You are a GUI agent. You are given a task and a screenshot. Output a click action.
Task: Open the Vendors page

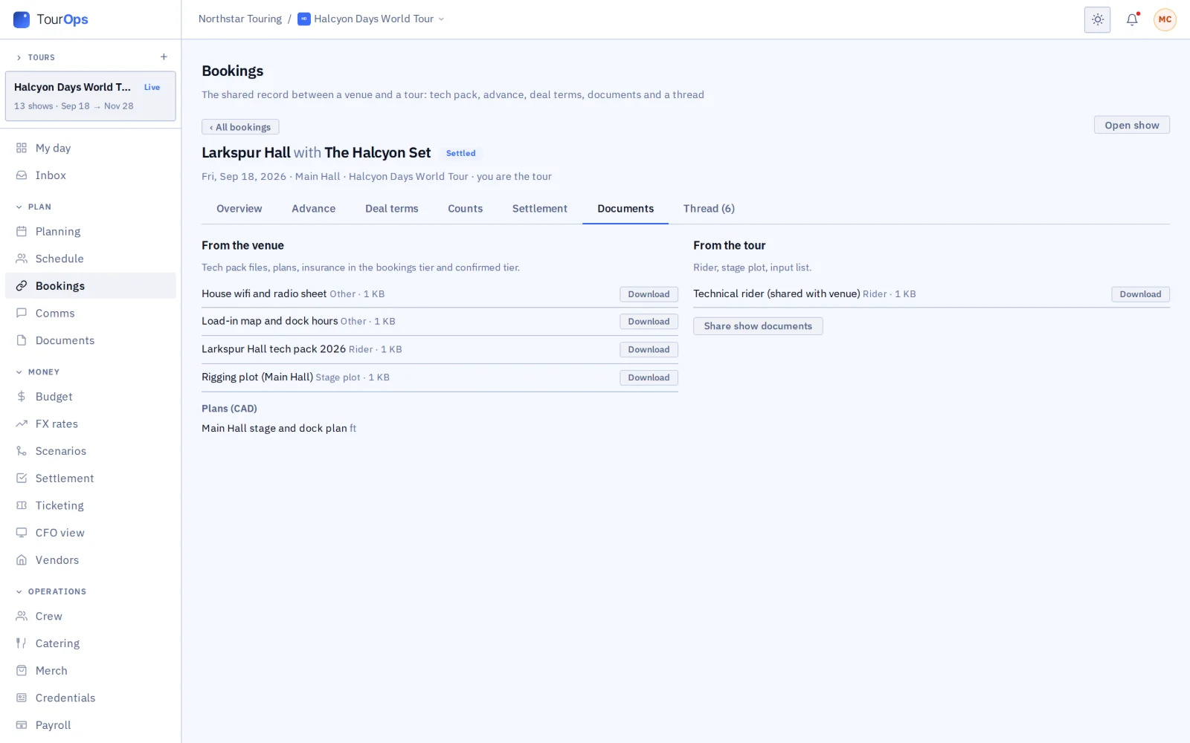(90, 560)
